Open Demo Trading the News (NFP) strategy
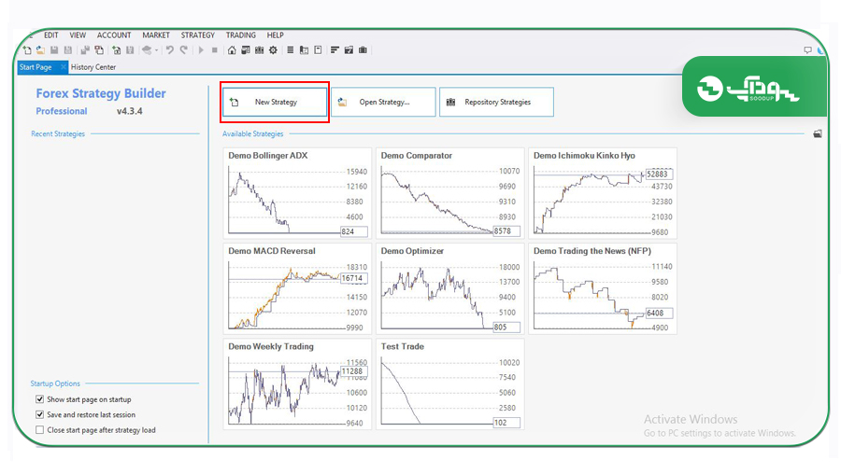The image size is (841, 474). (x=603, y=288)
